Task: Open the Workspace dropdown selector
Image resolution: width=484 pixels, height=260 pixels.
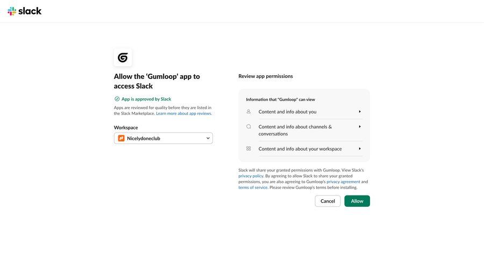Action: [x=163, y=138]
